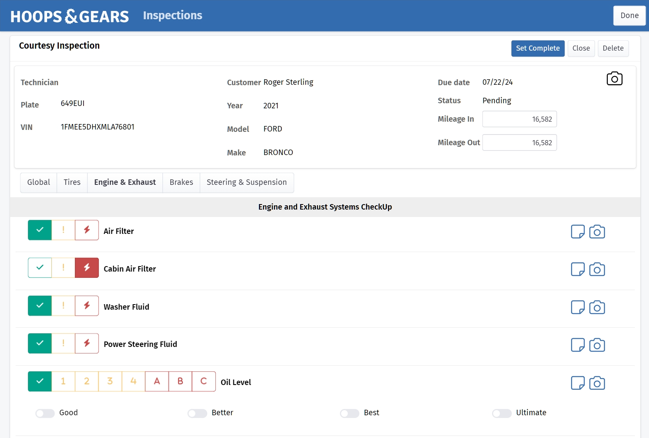Click the Done button
Viewport: 649px width, 438px height.
pyautogui.click(x=629, y=16)
